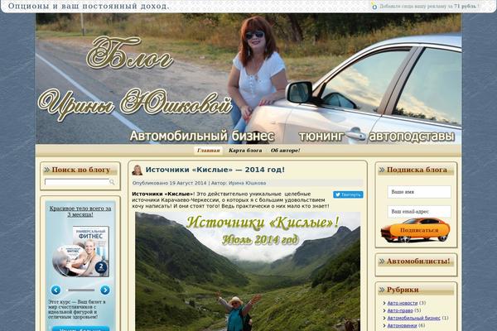Click the Опубликовано 19 Август 2014 post meta line
Viewport: 497px width, 331px height.
point(199,183)
